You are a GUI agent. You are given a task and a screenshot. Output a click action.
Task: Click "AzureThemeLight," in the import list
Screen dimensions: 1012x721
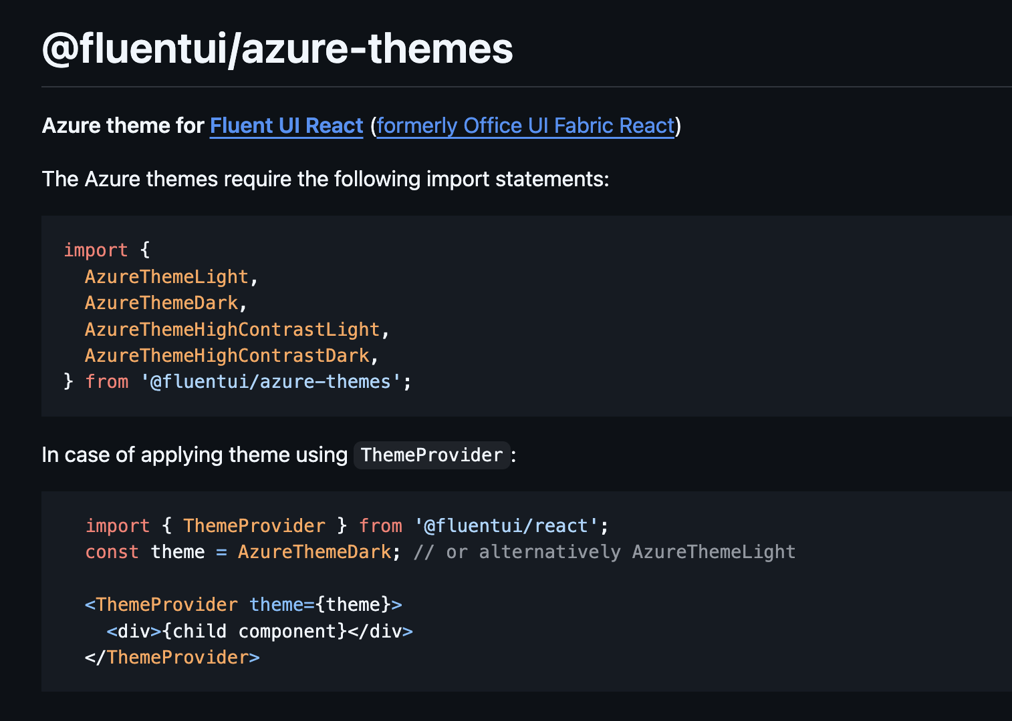pos(172,276)
